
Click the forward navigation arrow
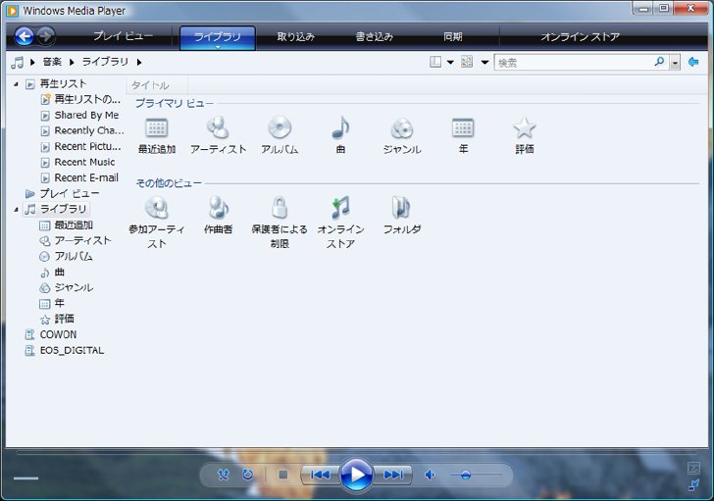[45, 36]
